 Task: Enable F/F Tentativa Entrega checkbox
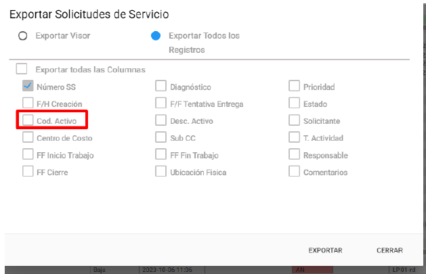coord(161,103)
